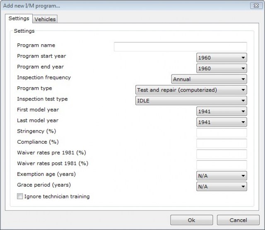Open the Last model year dropdown
This screenshot has height=230, width=265.
(x=222, y=122)
